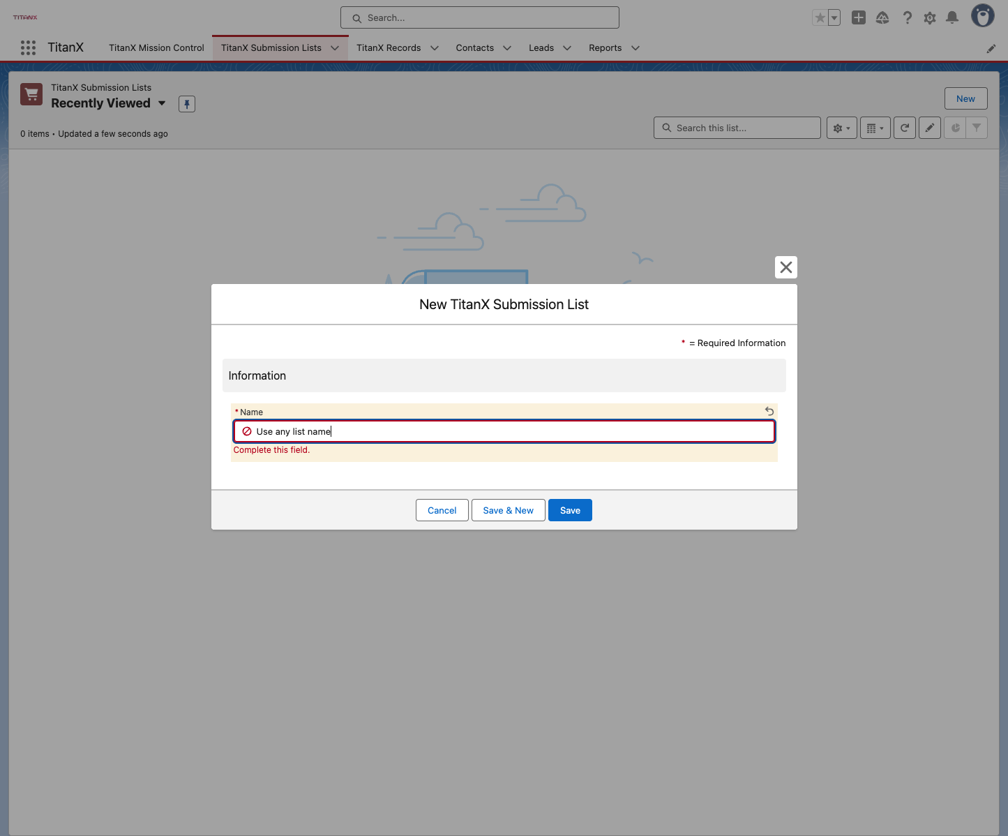Viewport: 1008px width, 836px height.
Task: Open the Setup gear icon
Action: click(x=930, y=17)
